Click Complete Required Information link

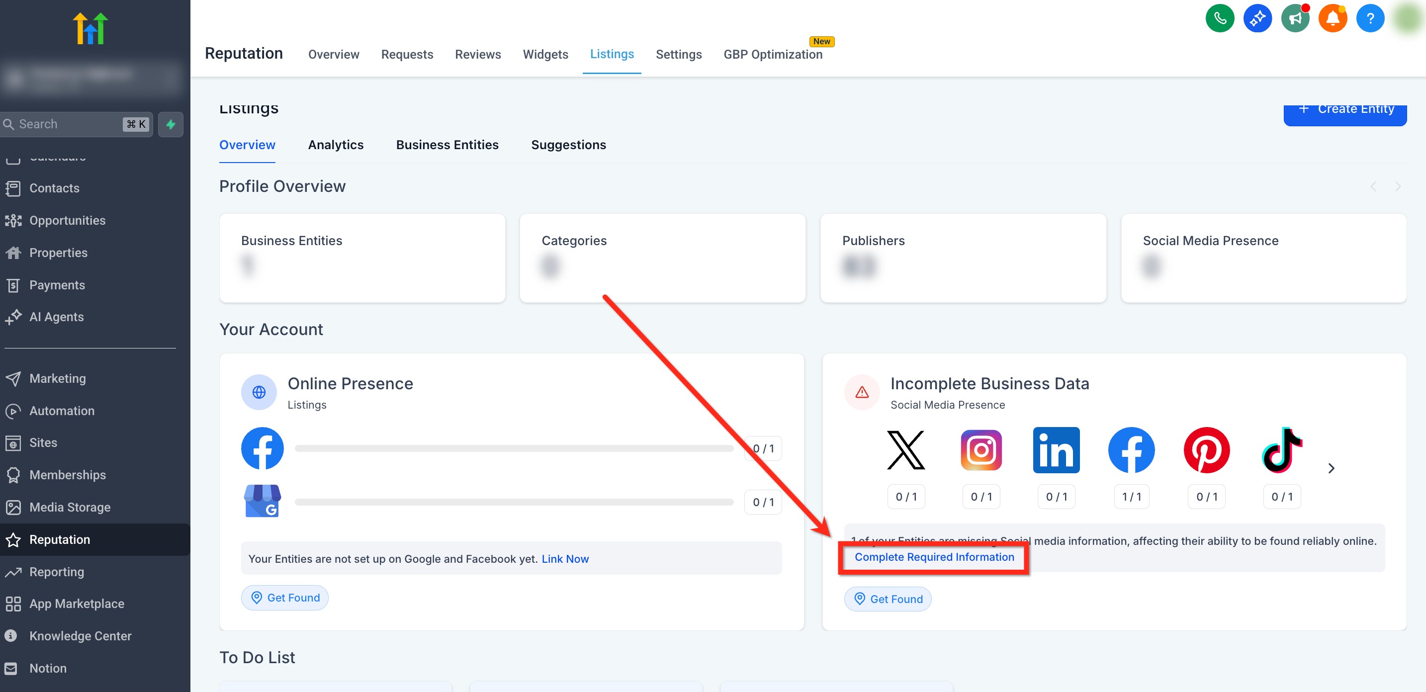[934, 557]
